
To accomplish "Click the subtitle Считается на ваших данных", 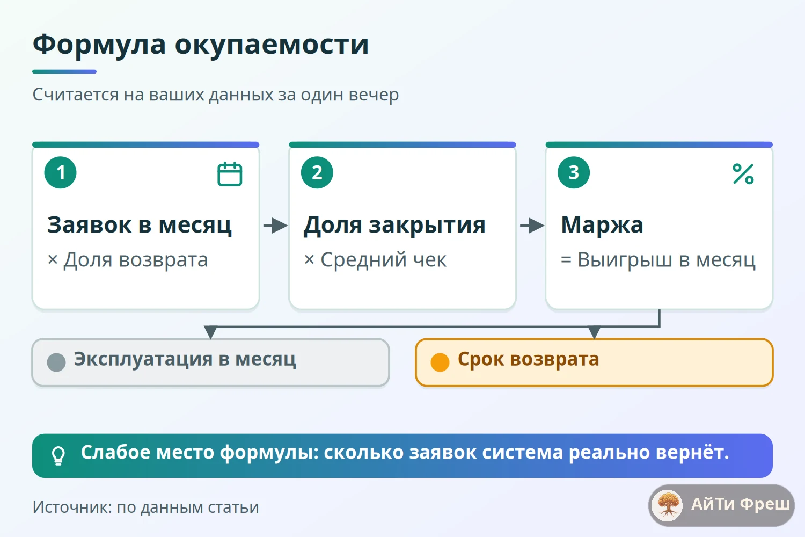I will [x=216, y=95].
